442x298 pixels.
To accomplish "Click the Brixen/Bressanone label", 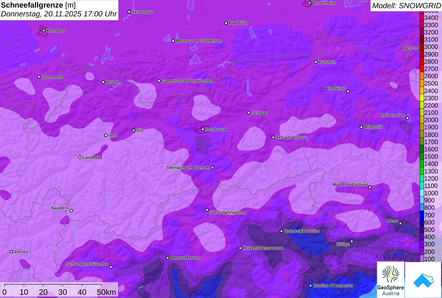I will coord(263,248).
